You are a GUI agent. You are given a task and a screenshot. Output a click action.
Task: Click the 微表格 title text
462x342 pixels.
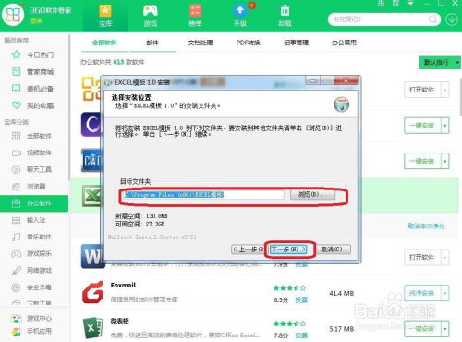tap(119, 321)
